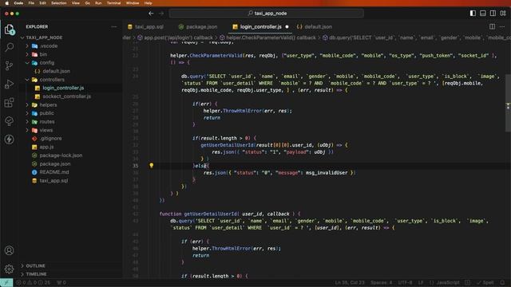Switch to the default.json tab

pos(315,26)
